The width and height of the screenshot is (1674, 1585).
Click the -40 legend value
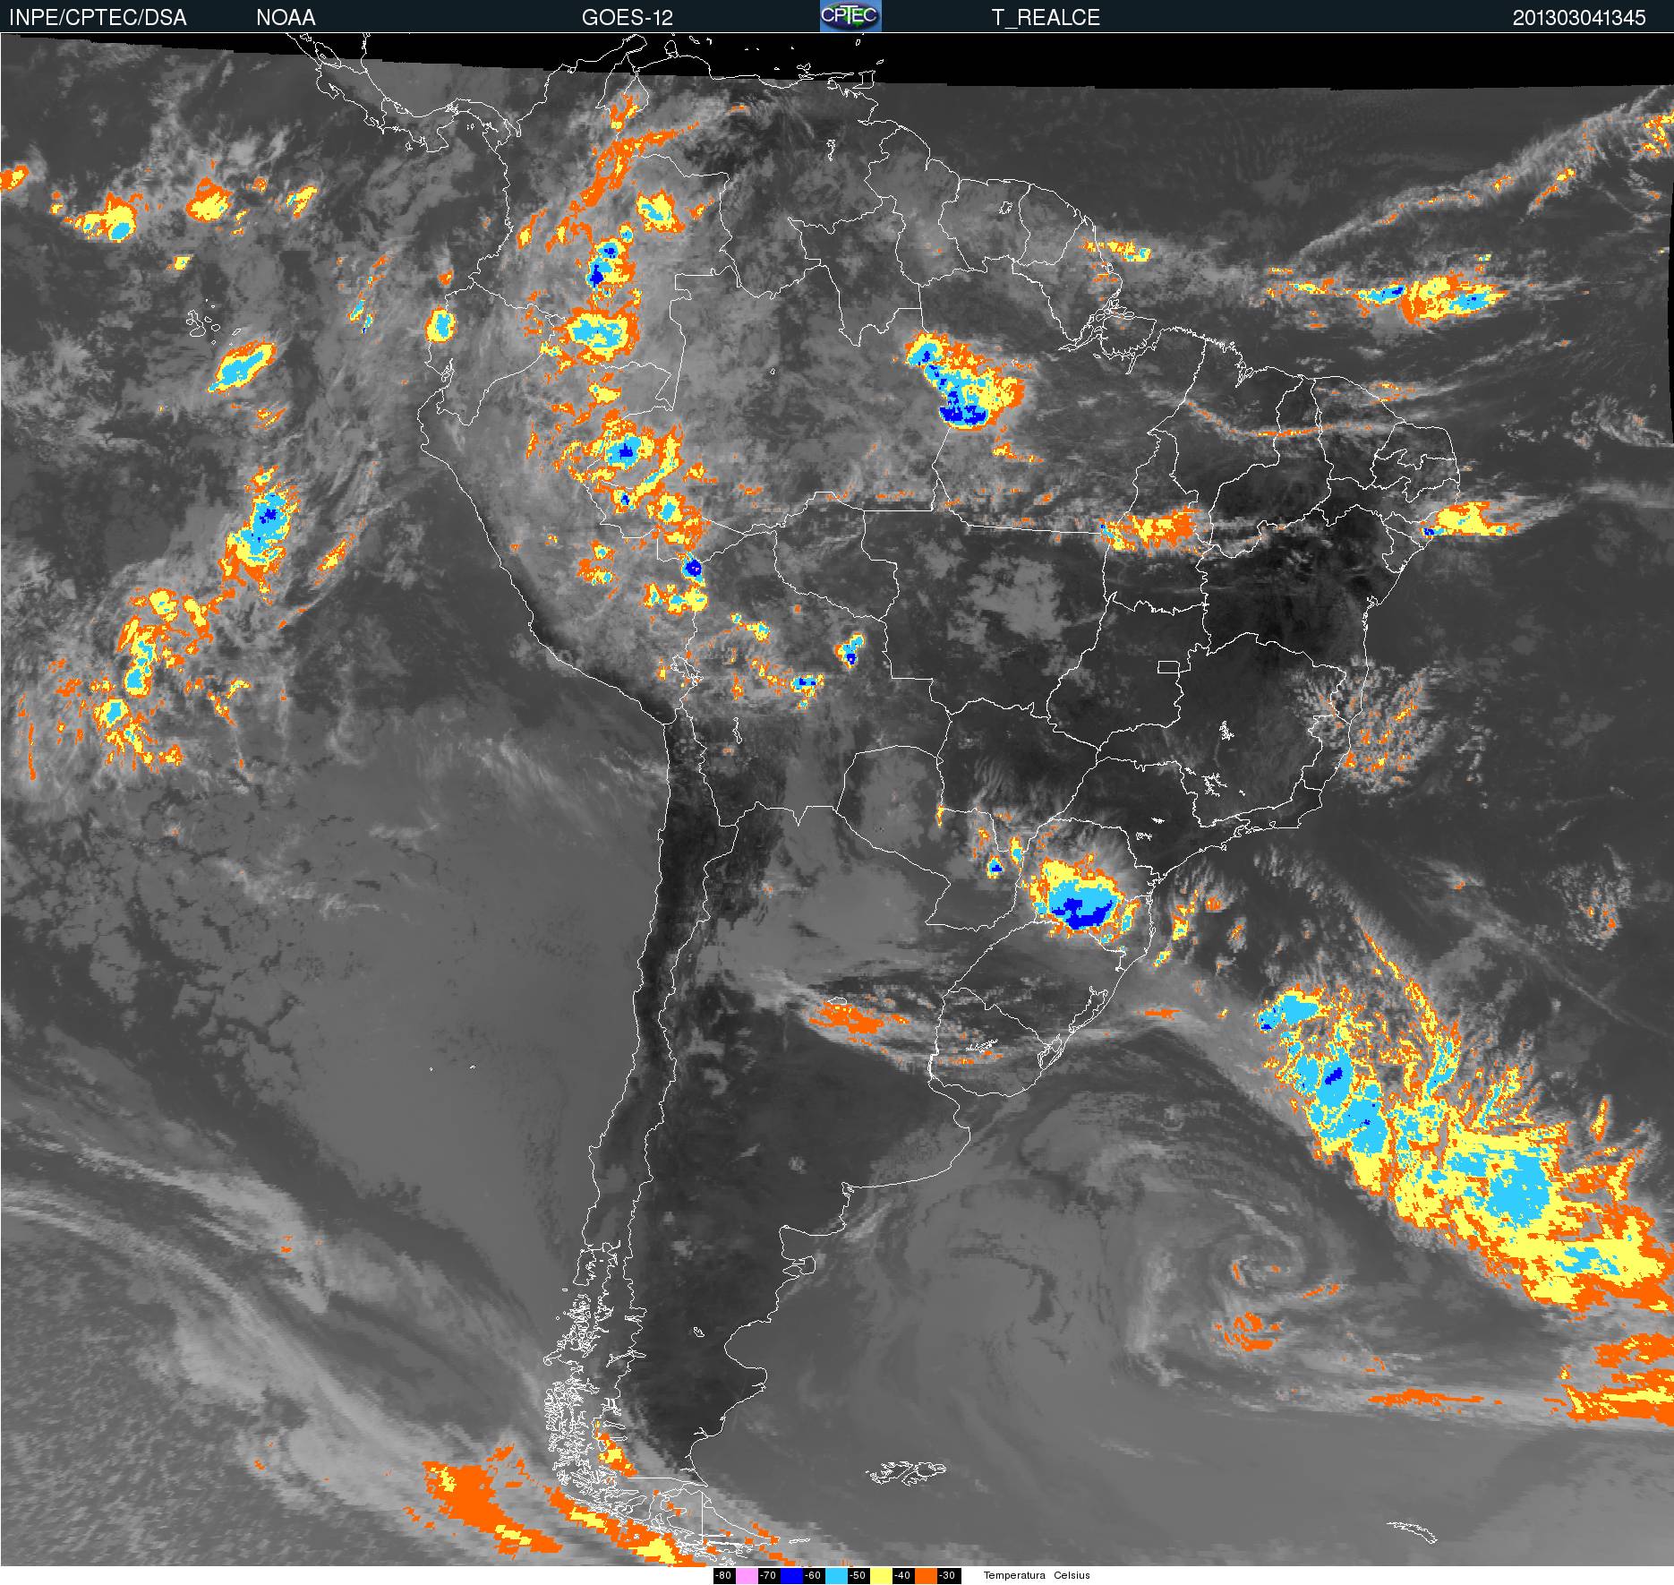pos(903,1575)
